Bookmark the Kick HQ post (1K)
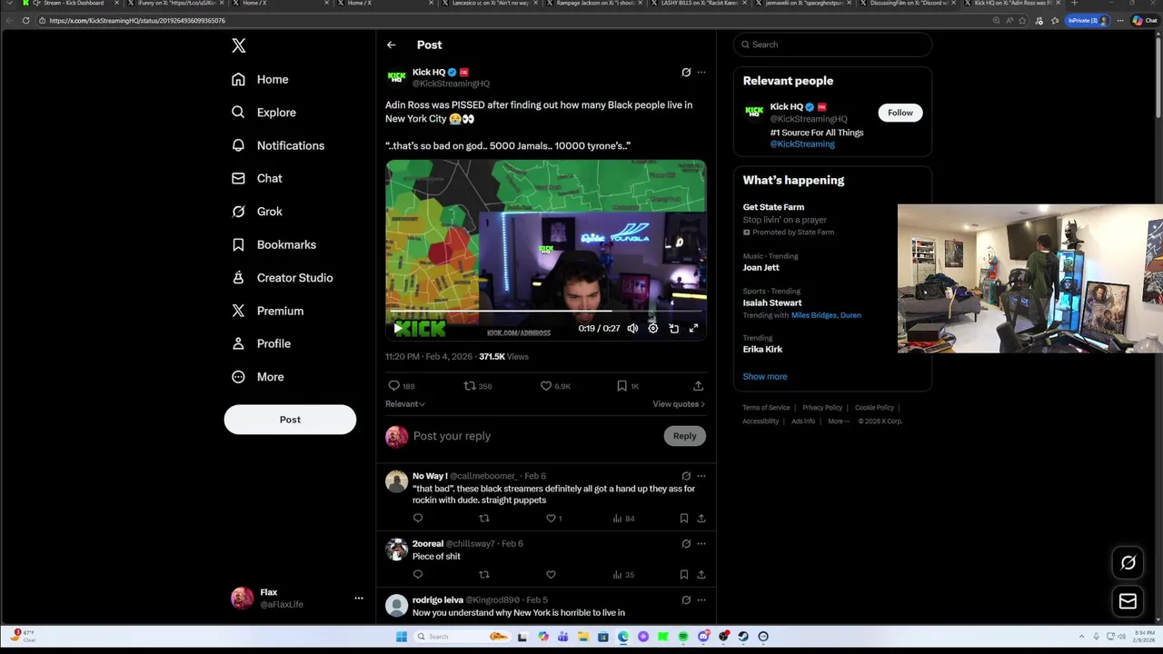 pyautogui.click(x=627, y=386)
